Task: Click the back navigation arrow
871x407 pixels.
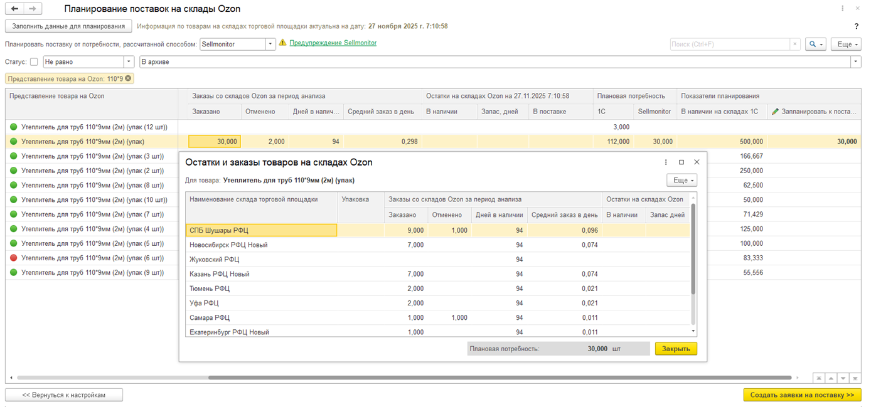Action: point(15,9)
